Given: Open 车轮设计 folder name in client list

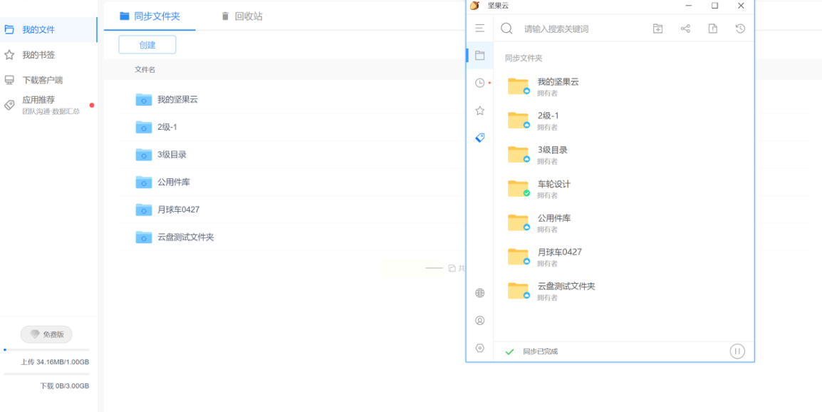Looking at the screenshot, I should [554, 184].
